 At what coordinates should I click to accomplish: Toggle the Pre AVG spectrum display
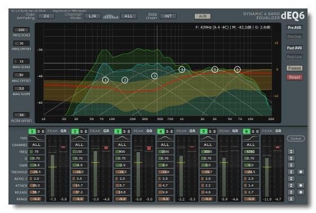click(295, 28)
